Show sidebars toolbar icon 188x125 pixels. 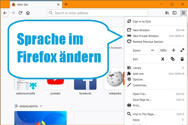coord(174,13)
